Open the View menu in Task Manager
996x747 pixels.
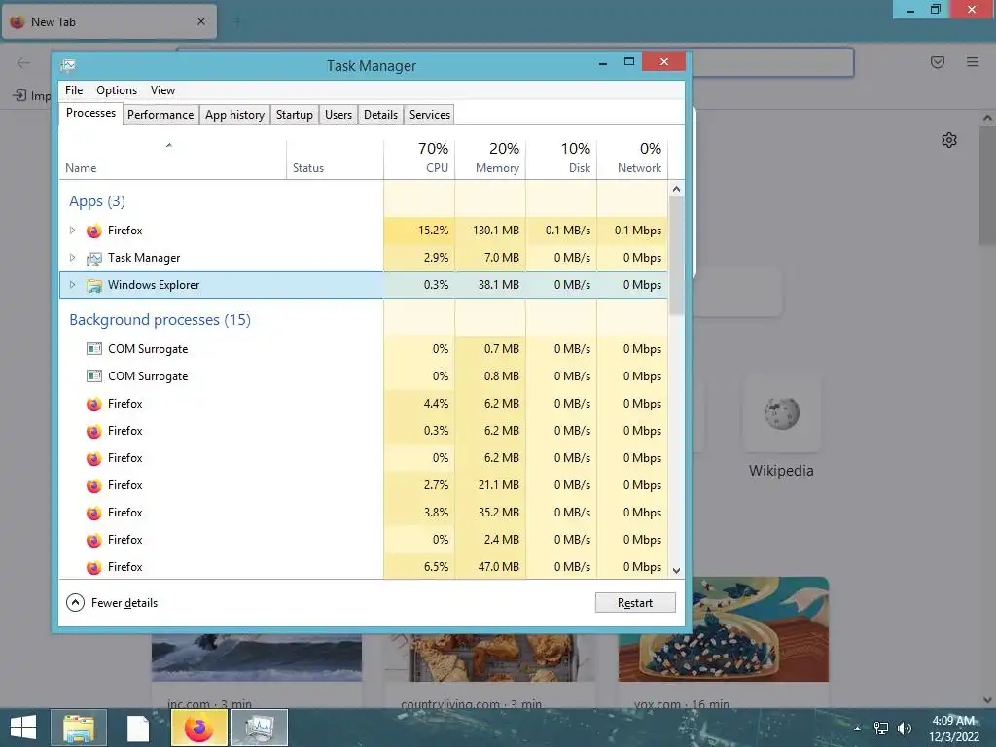click(162, 90)
